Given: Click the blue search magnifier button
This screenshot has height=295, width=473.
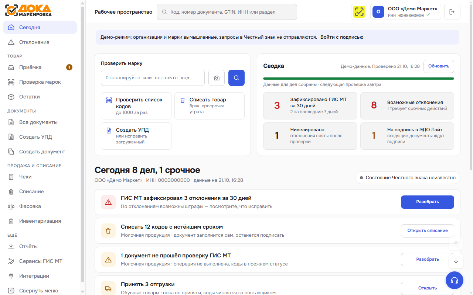Looking at the screenshot, I should (236, 78).
